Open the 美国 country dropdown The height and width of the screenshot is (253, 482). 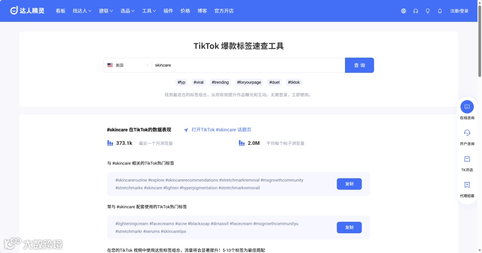click(x=128, y=65)
